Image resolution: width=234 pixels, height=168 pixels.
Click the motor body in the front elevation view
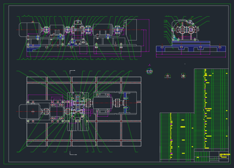pyautogui.click(x=29, y=30)
